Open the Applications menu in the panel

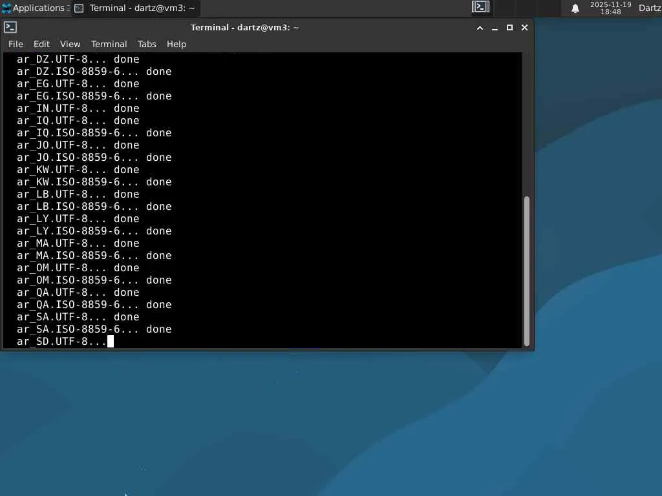(35, 8)
